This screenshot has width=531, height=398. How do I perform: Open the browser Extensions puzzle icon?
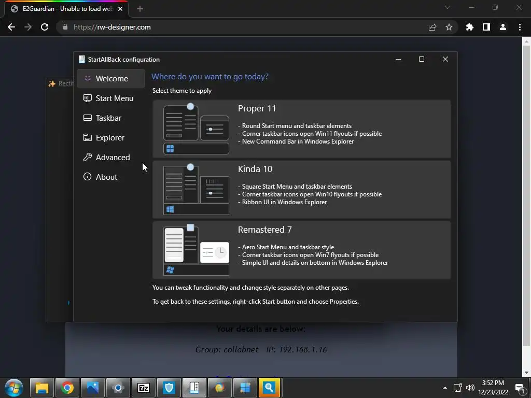pyautogui.click(x=470, y=27)
